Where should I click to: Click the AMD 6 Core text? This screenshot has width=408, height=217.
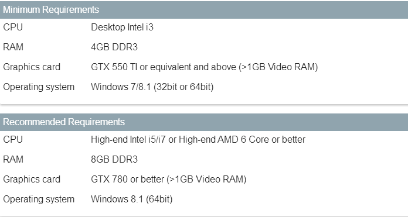click(243, 140)
